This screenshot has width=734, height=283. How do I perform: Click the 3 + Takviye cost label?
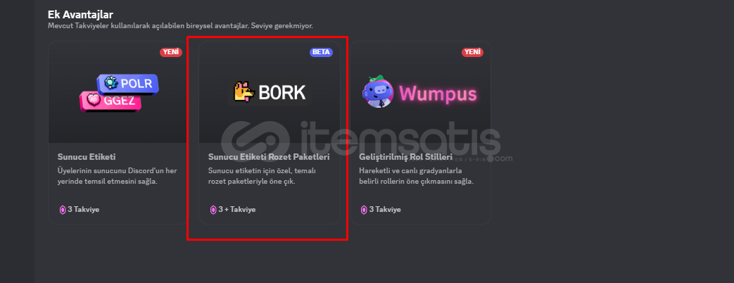237,210
